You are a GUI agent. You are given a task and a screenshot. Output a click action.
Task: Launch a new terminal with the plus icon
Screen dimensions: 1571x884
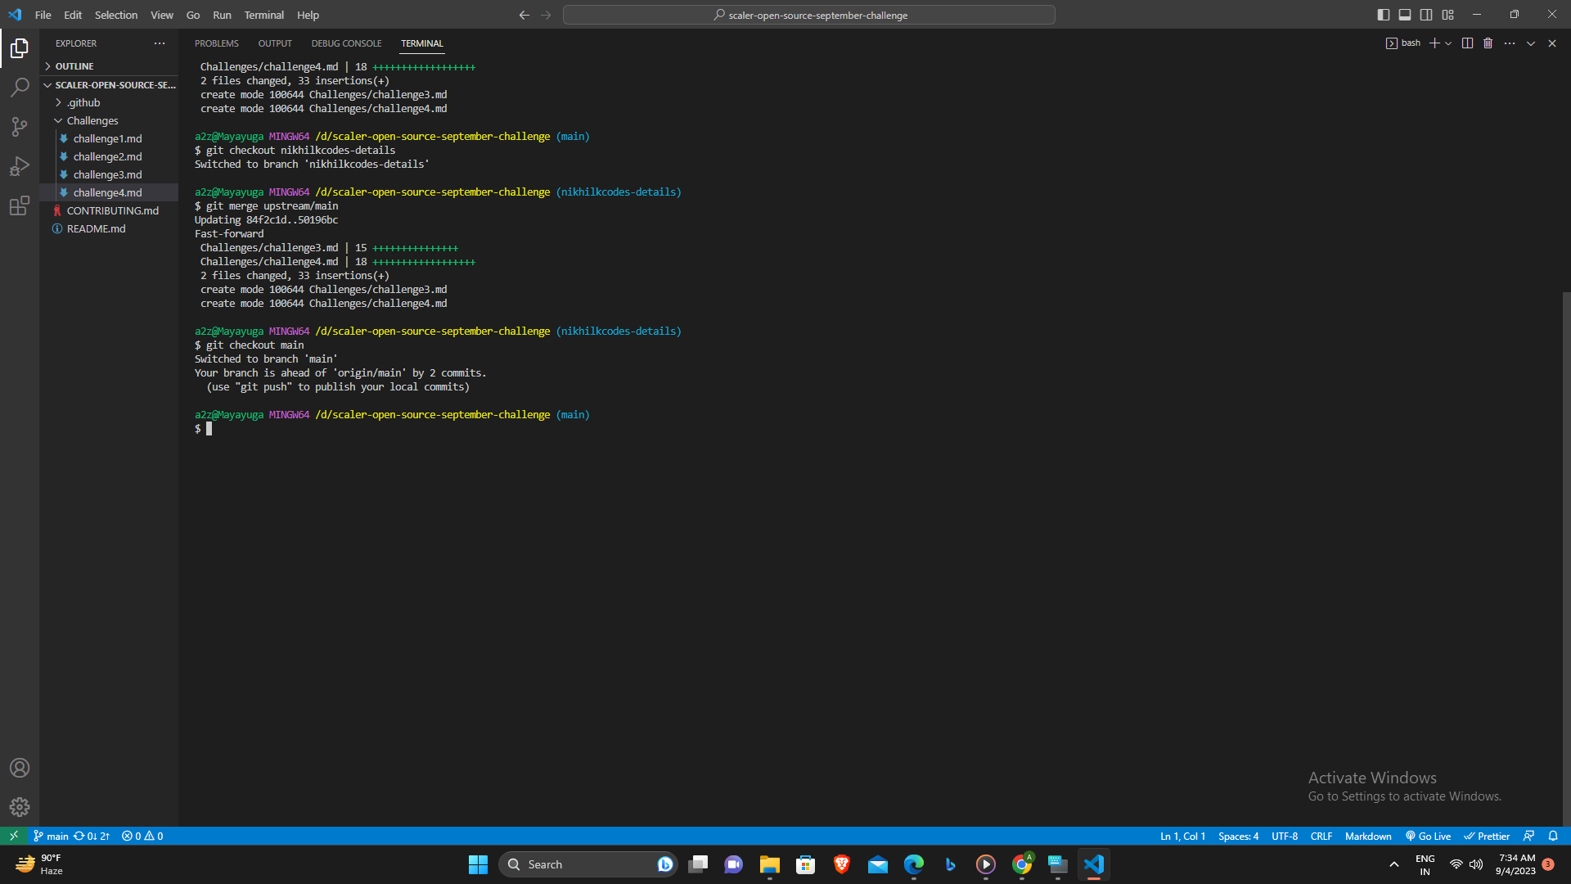click(1434, 43)
